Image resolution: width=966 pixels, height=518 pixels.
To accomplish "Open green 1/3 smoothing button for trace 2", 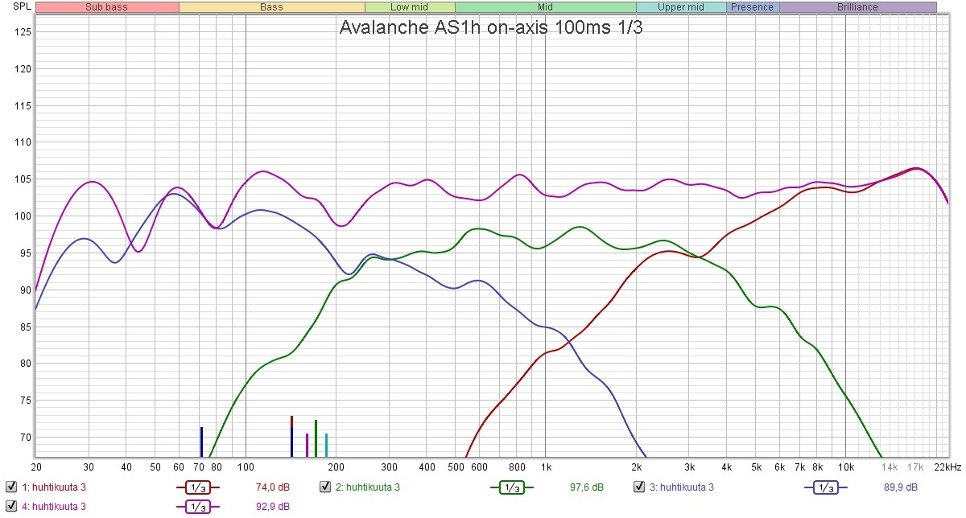I will click(511, 487).
